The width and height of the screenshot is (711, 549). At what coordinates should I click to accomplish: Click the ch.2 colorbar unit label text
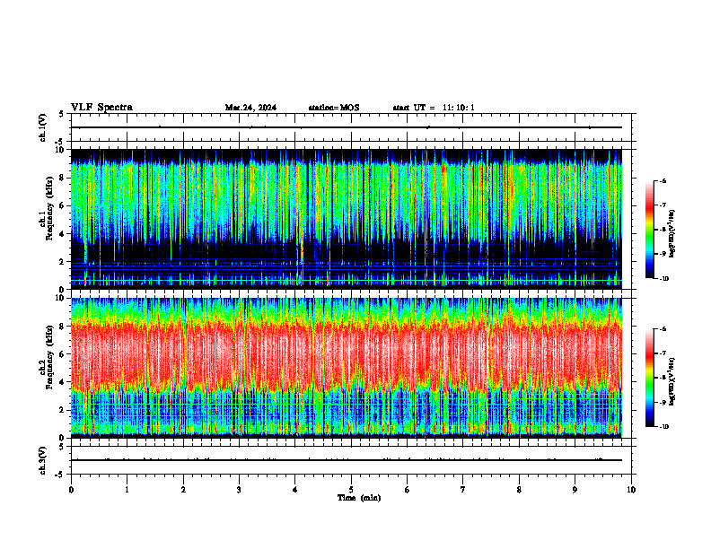pos(672,381)
